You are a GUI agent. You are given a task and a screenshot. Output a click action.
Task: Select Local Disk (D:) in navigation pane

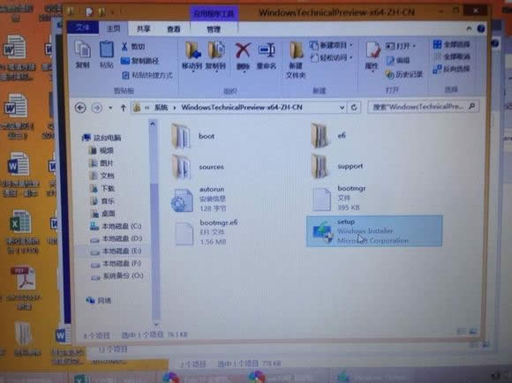tap(117, 238)
